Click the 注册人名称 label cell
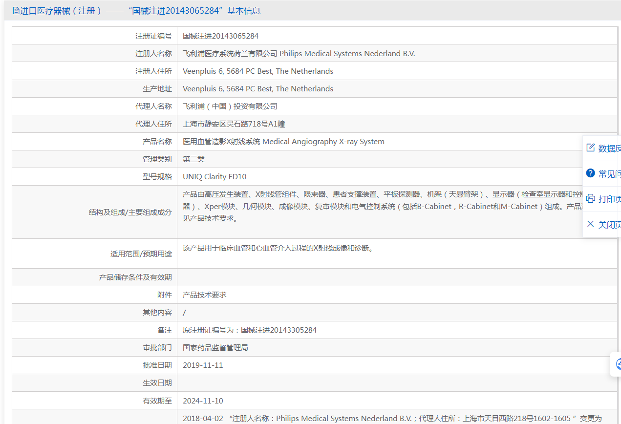Viewport: 621px width, 424px height. (95, 53)
